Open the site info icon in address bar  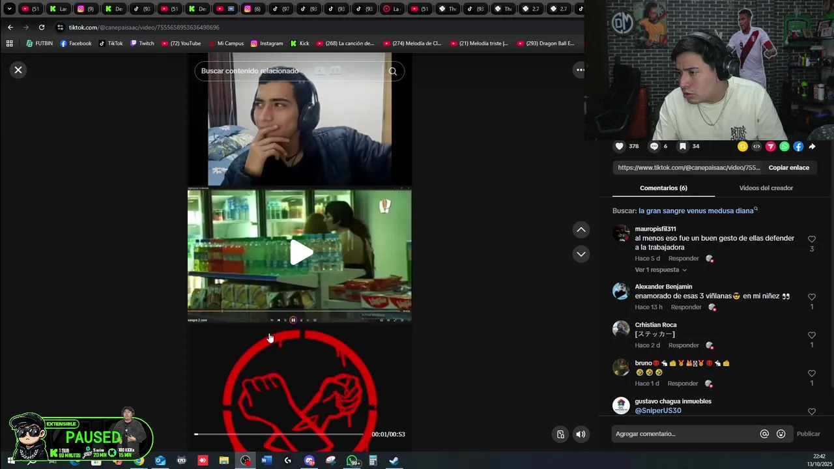tap(60, 27)
